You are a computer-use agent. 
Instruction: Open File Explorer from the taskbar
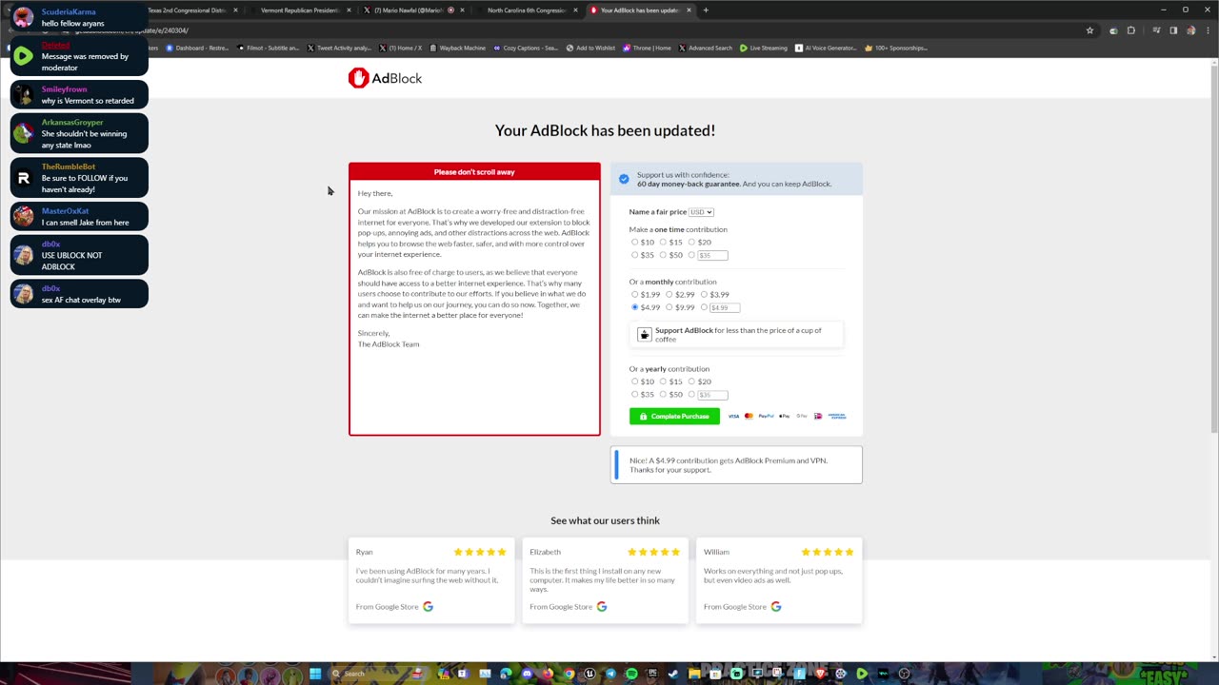click(694, 674)
